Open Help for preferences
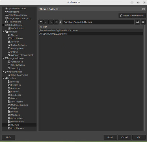The width and height of the screenshot is (147, 142). coord(8,137)
